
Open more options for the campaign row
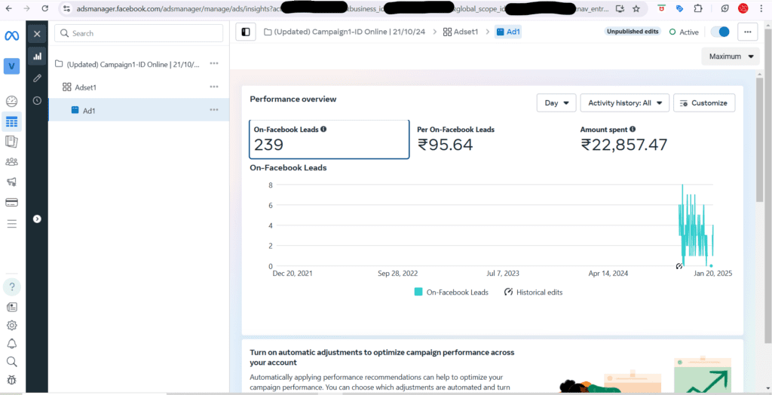click(x=213, y=63)
